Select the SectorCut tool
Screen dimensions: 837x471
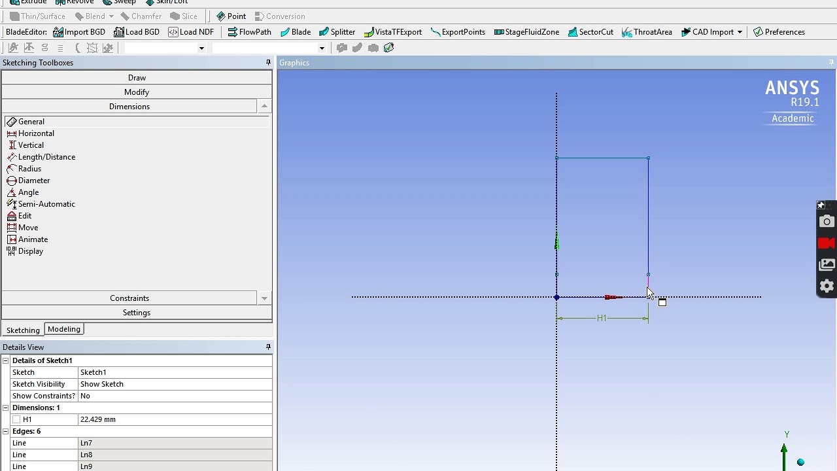click(590, 32)
